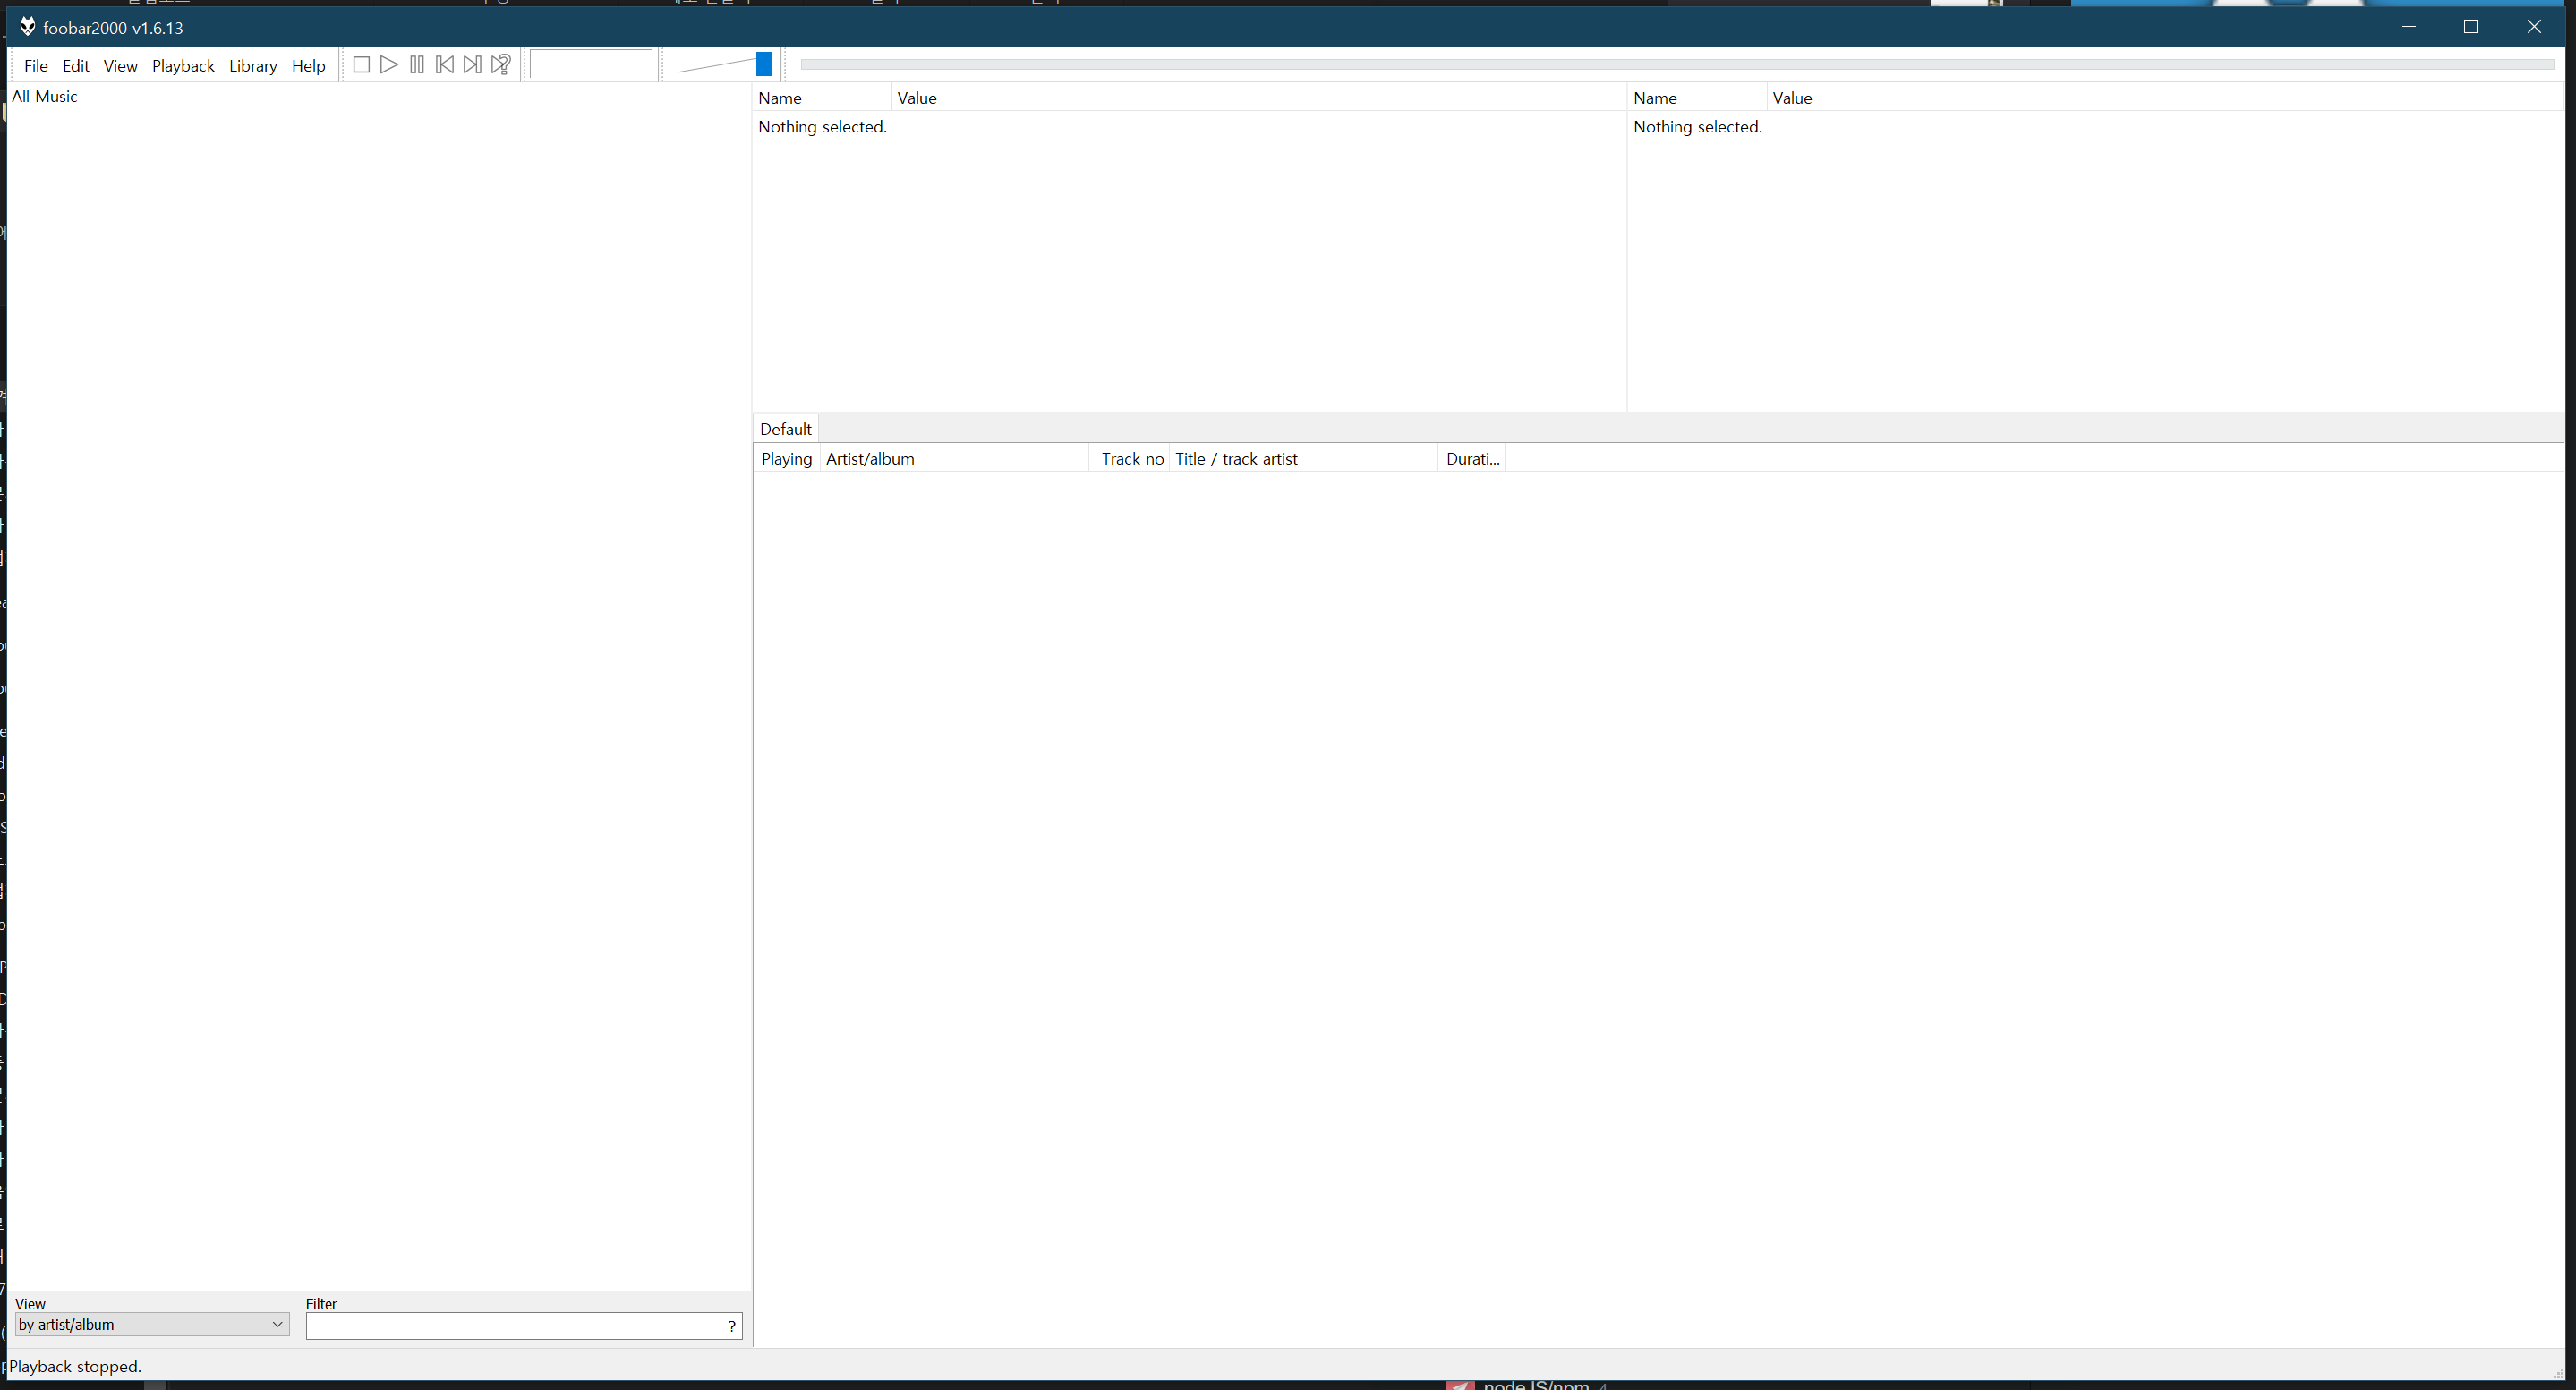Click the Random playback icon
The width and height of the screenshot is (2576, 1390).
pos(501,65)
